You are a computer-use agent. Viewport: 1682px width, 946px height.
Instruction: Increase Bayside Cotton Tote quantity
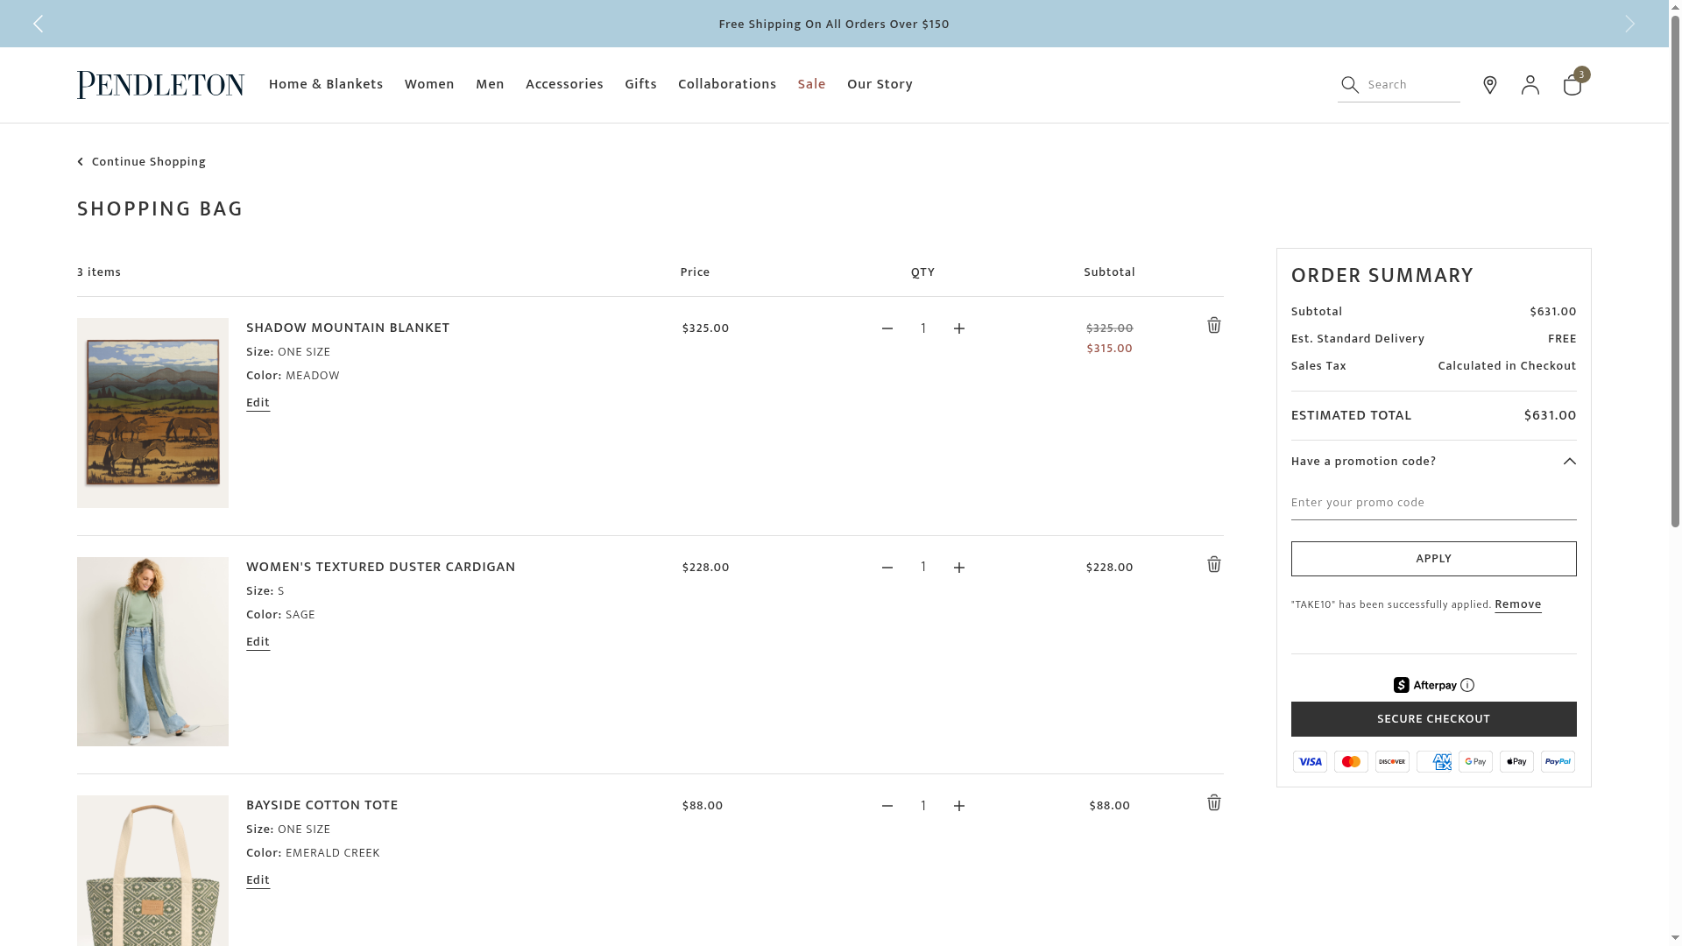(x=959, y=807)
